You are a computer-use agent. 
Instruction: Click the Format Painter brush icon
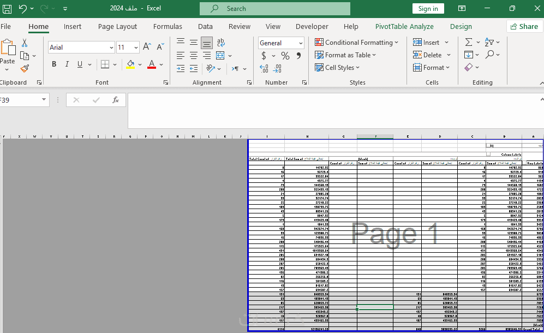[x=25, y=68]
